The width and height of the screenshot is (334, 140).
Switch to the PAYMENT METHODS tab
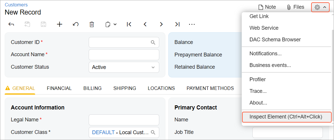click(x=210, y=88)
